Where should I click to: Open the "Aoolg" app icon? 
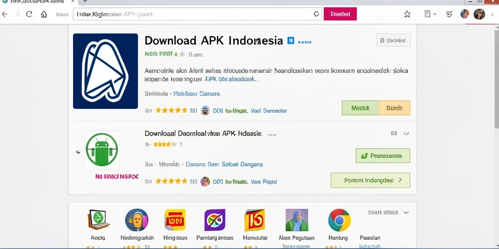[97, 220]
